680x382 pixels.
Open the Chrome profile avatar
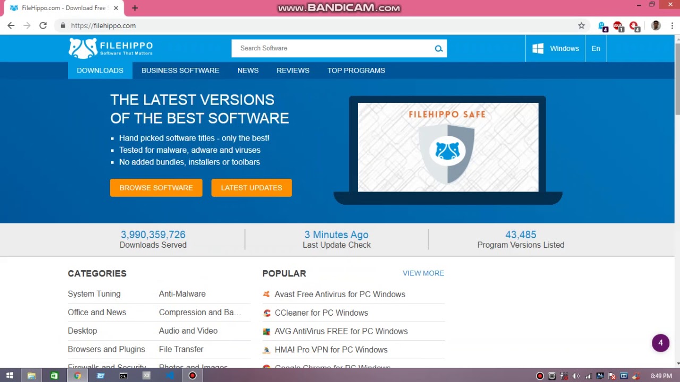tap(656, 25)
